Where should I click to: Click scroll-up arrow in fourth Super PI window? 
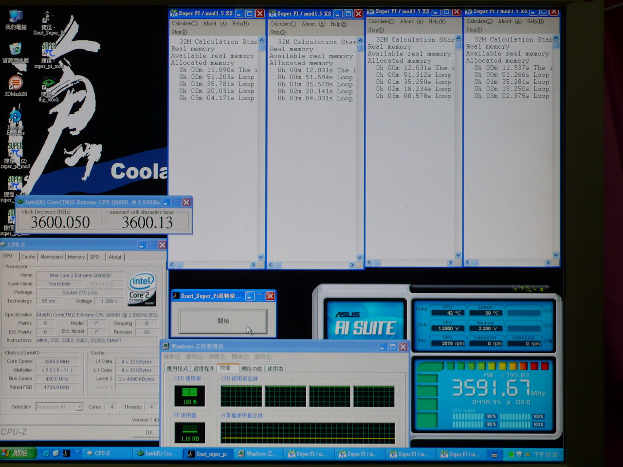(556, 38)
